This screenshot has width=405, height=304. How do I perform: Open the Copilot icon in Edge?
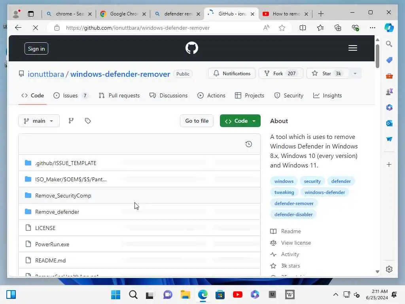coord(389,28)
